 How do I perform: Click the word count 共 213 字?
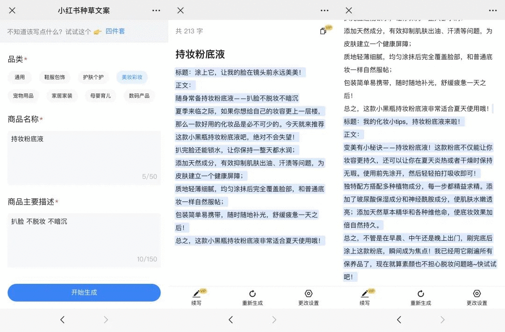(x=189, y=31)
